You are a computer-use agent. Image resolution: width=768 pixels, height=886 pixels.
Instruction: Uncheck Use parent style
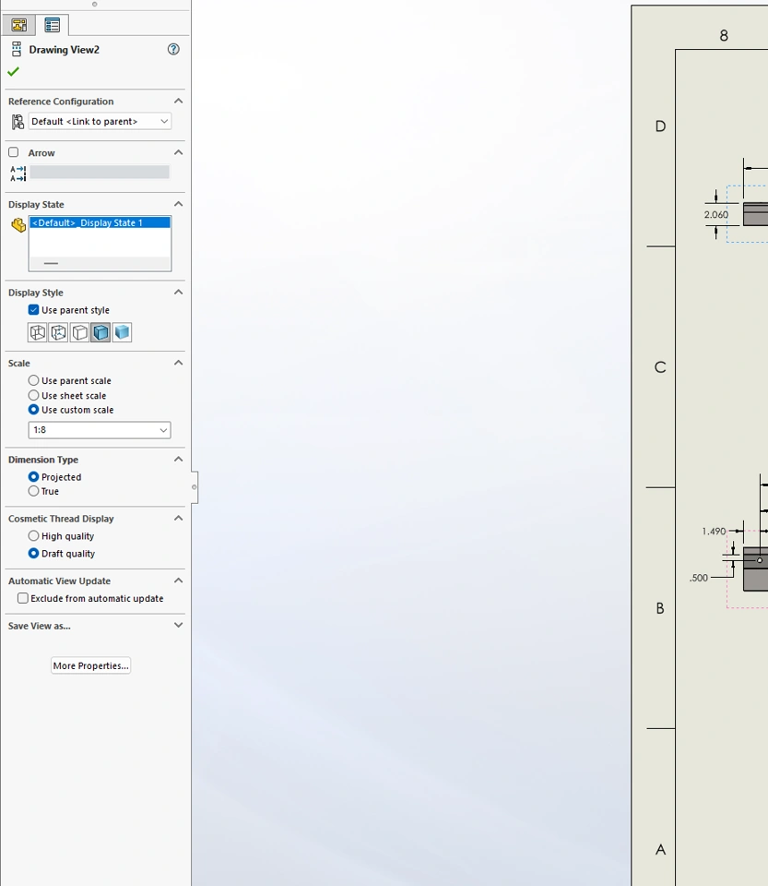(34, 310)
